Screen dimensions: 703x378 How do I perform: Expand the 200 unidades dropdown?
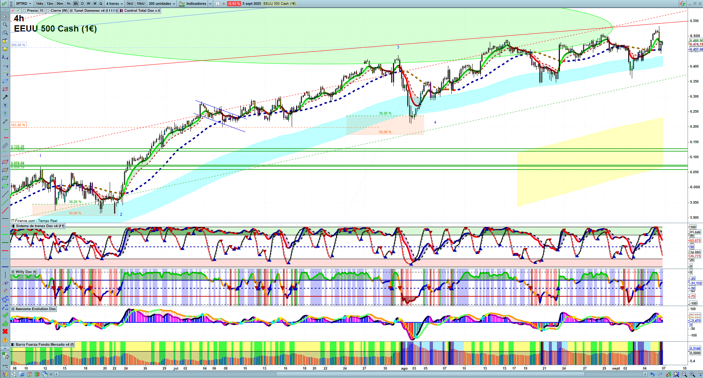[x=162, y=4]
